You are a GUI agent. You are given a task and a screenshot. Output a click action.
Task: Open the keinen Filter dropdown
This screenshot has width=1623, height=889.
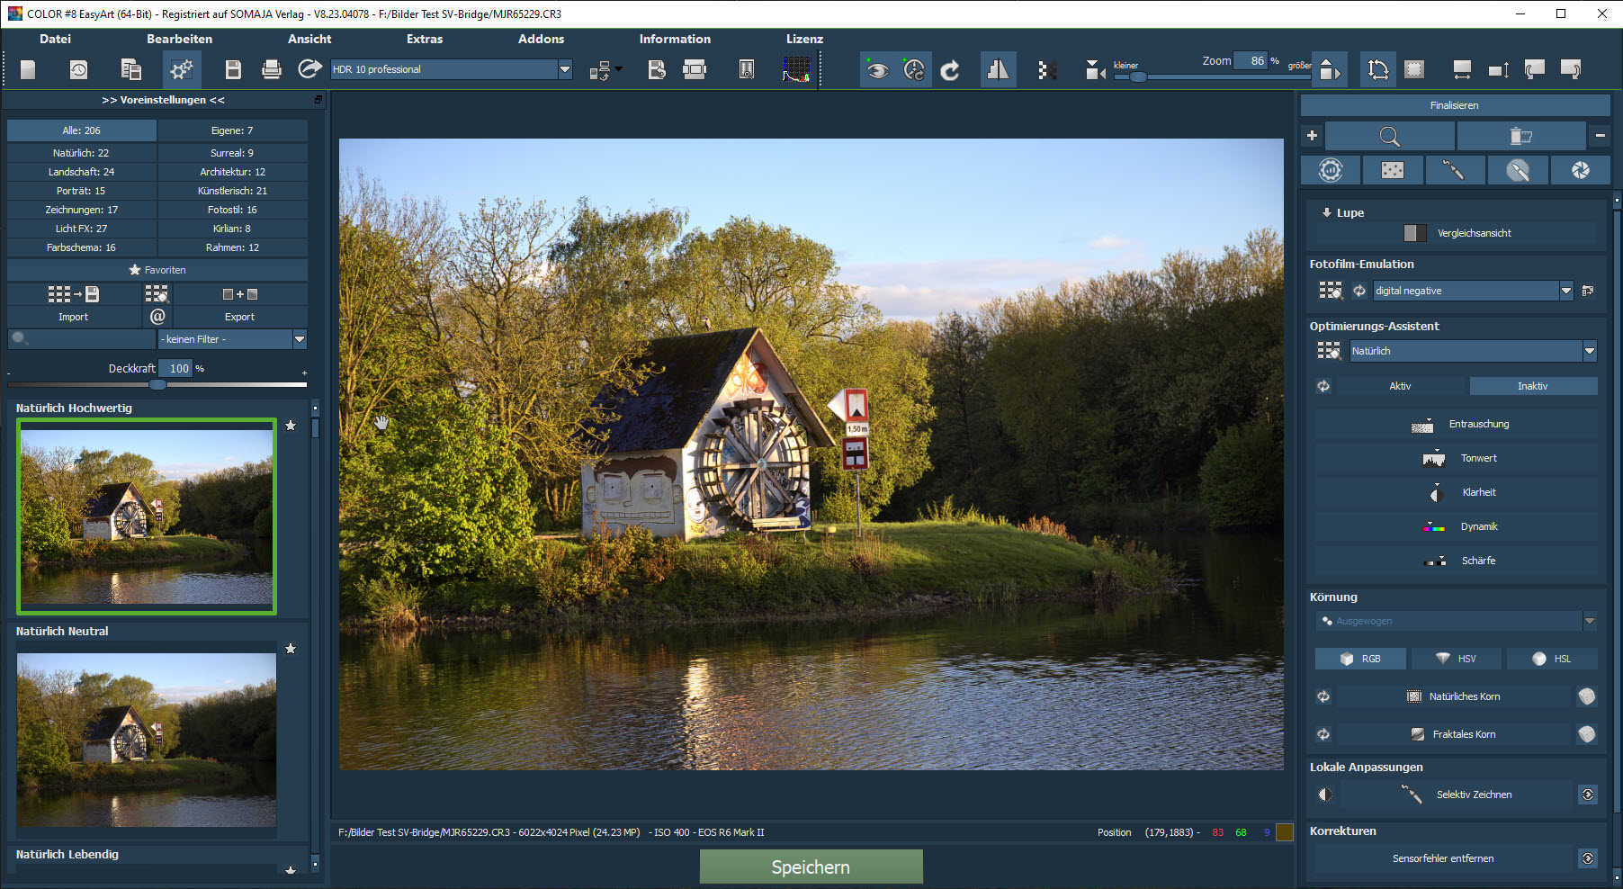[x=300, y=339]
